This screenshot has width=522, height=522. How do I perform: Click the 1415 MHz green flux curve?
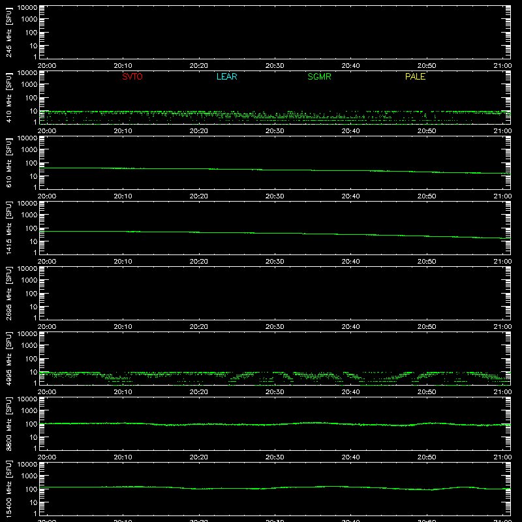275,234
